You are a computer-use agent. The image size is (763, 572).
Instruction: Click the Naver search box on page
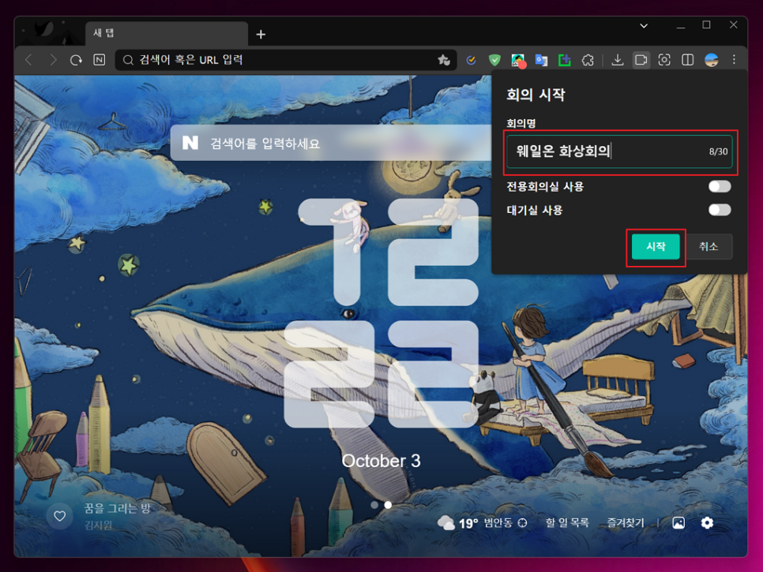[331, 144]
